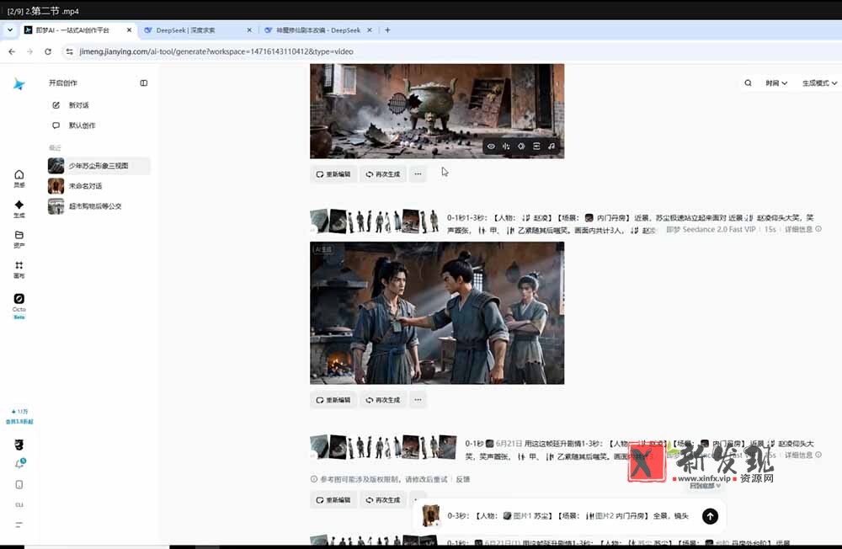Open the user avatar profile

tap(19, 445)
